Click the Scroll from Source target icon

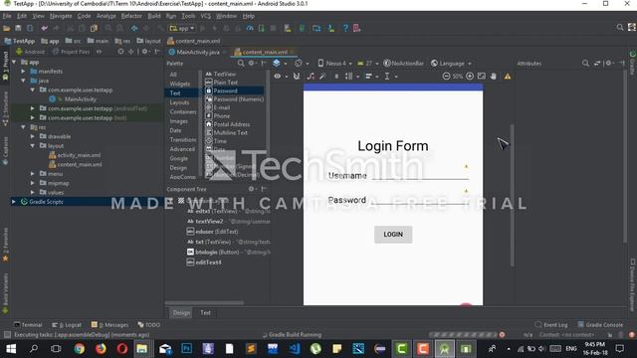[x=120, y=52]
